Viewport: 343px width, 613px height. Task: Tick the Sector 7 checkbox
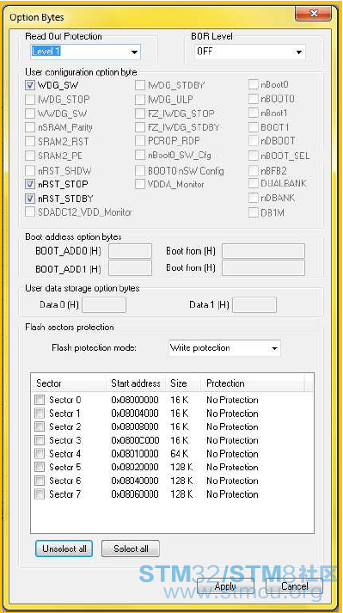40,493
